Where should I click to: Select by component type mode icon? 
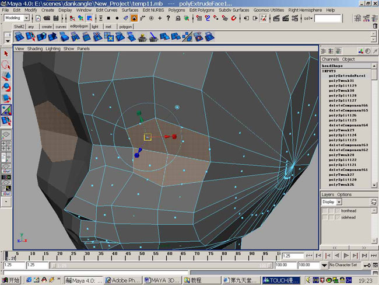click(89, 18)
